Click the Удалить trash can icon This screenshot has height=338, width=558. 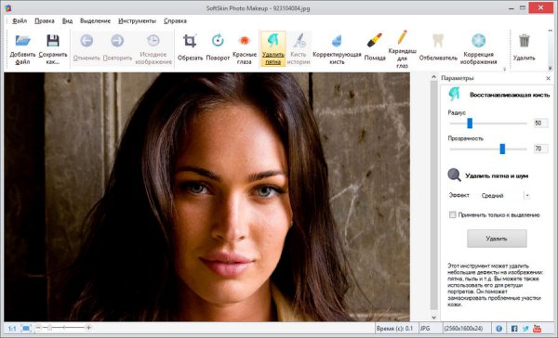(525, 41)
